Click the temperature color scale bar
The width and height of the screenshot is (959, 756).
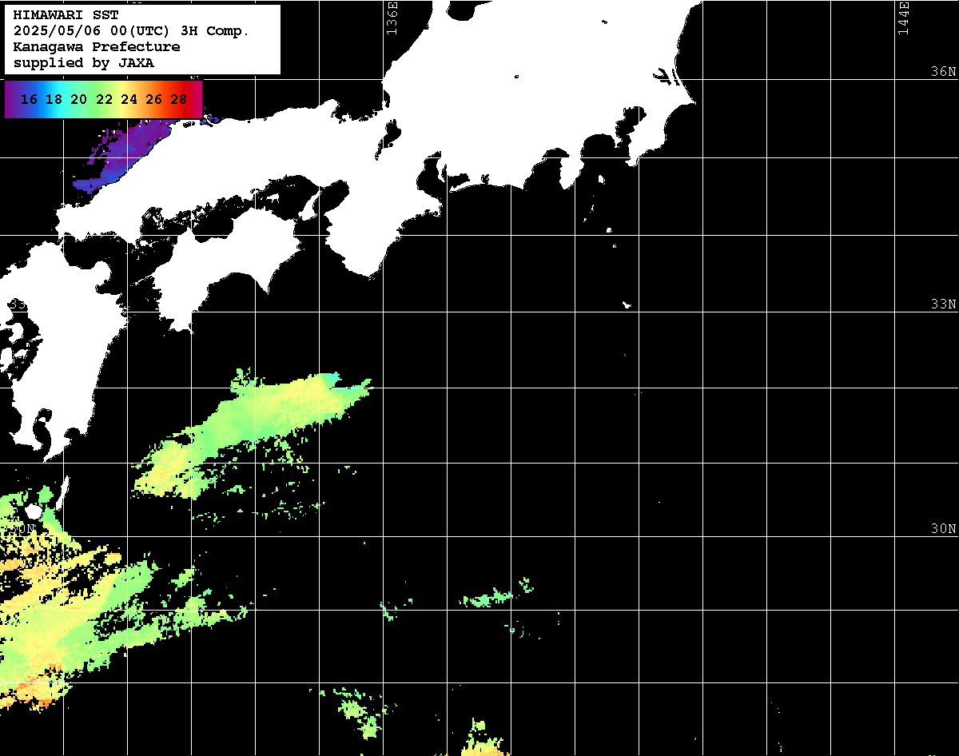point(104,99)
